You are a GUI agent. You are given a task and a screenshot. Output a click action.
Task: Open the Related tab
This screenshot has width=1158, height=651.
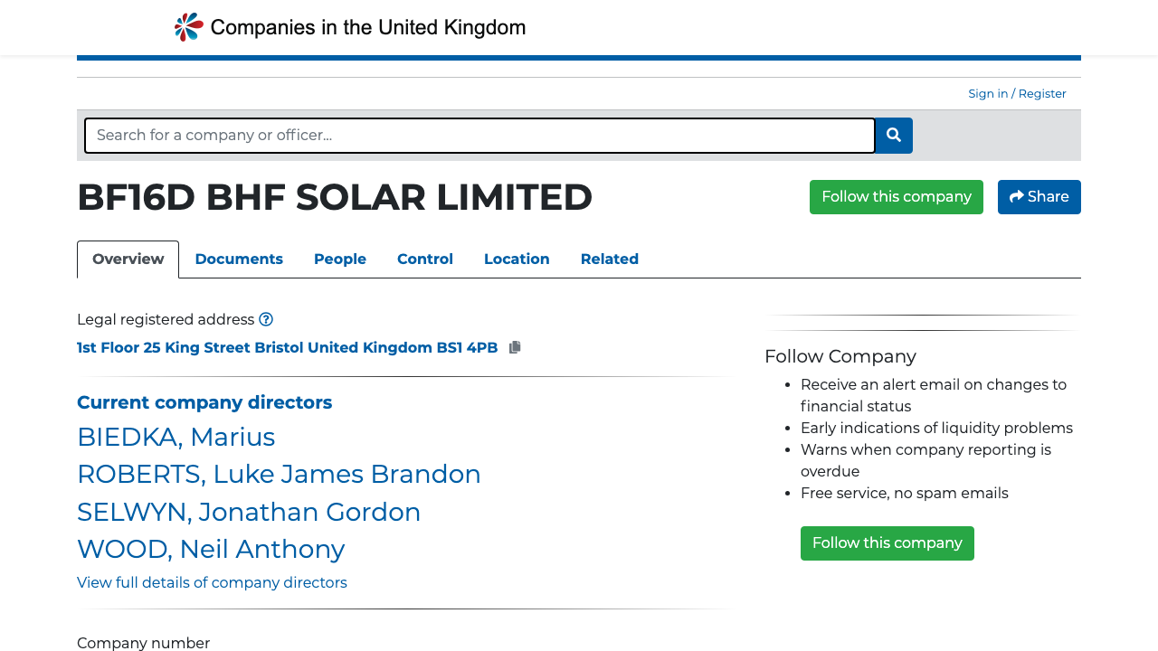[609, 259]
